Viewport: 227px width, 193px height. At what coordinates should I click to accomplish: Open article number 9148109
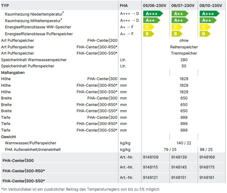[x=151, y=157]
